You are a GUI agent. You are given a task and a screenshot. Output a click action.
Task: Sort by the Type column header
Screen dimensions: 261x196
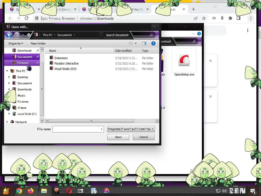point(149,51)
